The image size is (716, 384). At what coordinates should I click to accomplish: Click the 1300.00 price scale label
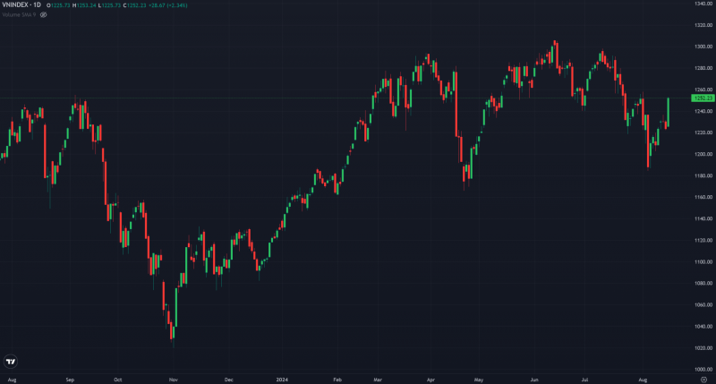coord(703,47)
